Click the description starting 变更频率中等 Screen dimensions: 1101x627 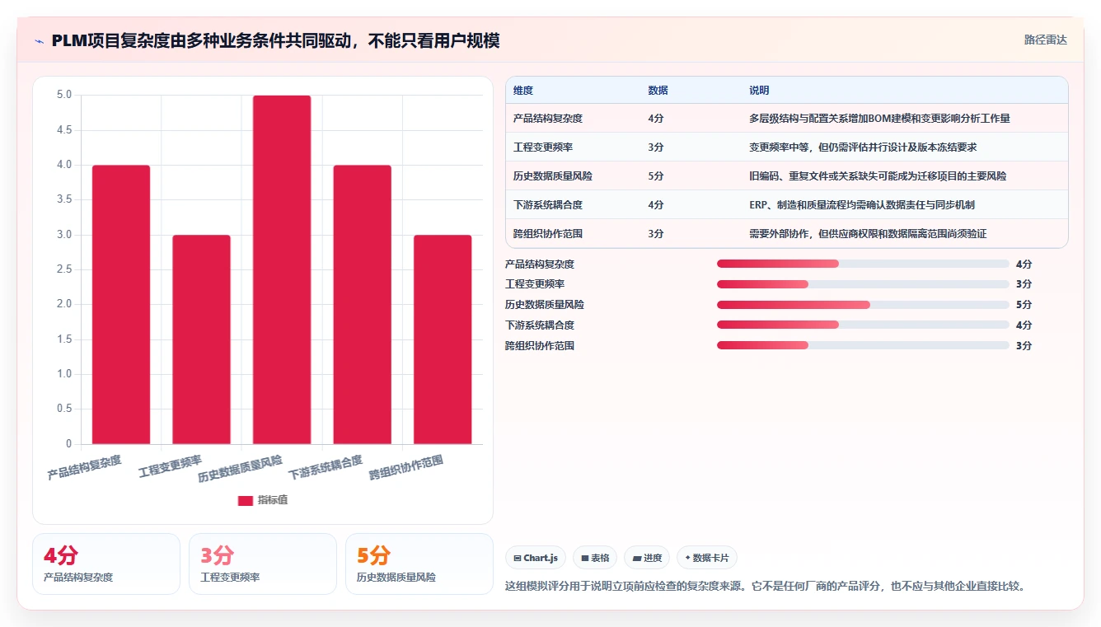point(863,147)
